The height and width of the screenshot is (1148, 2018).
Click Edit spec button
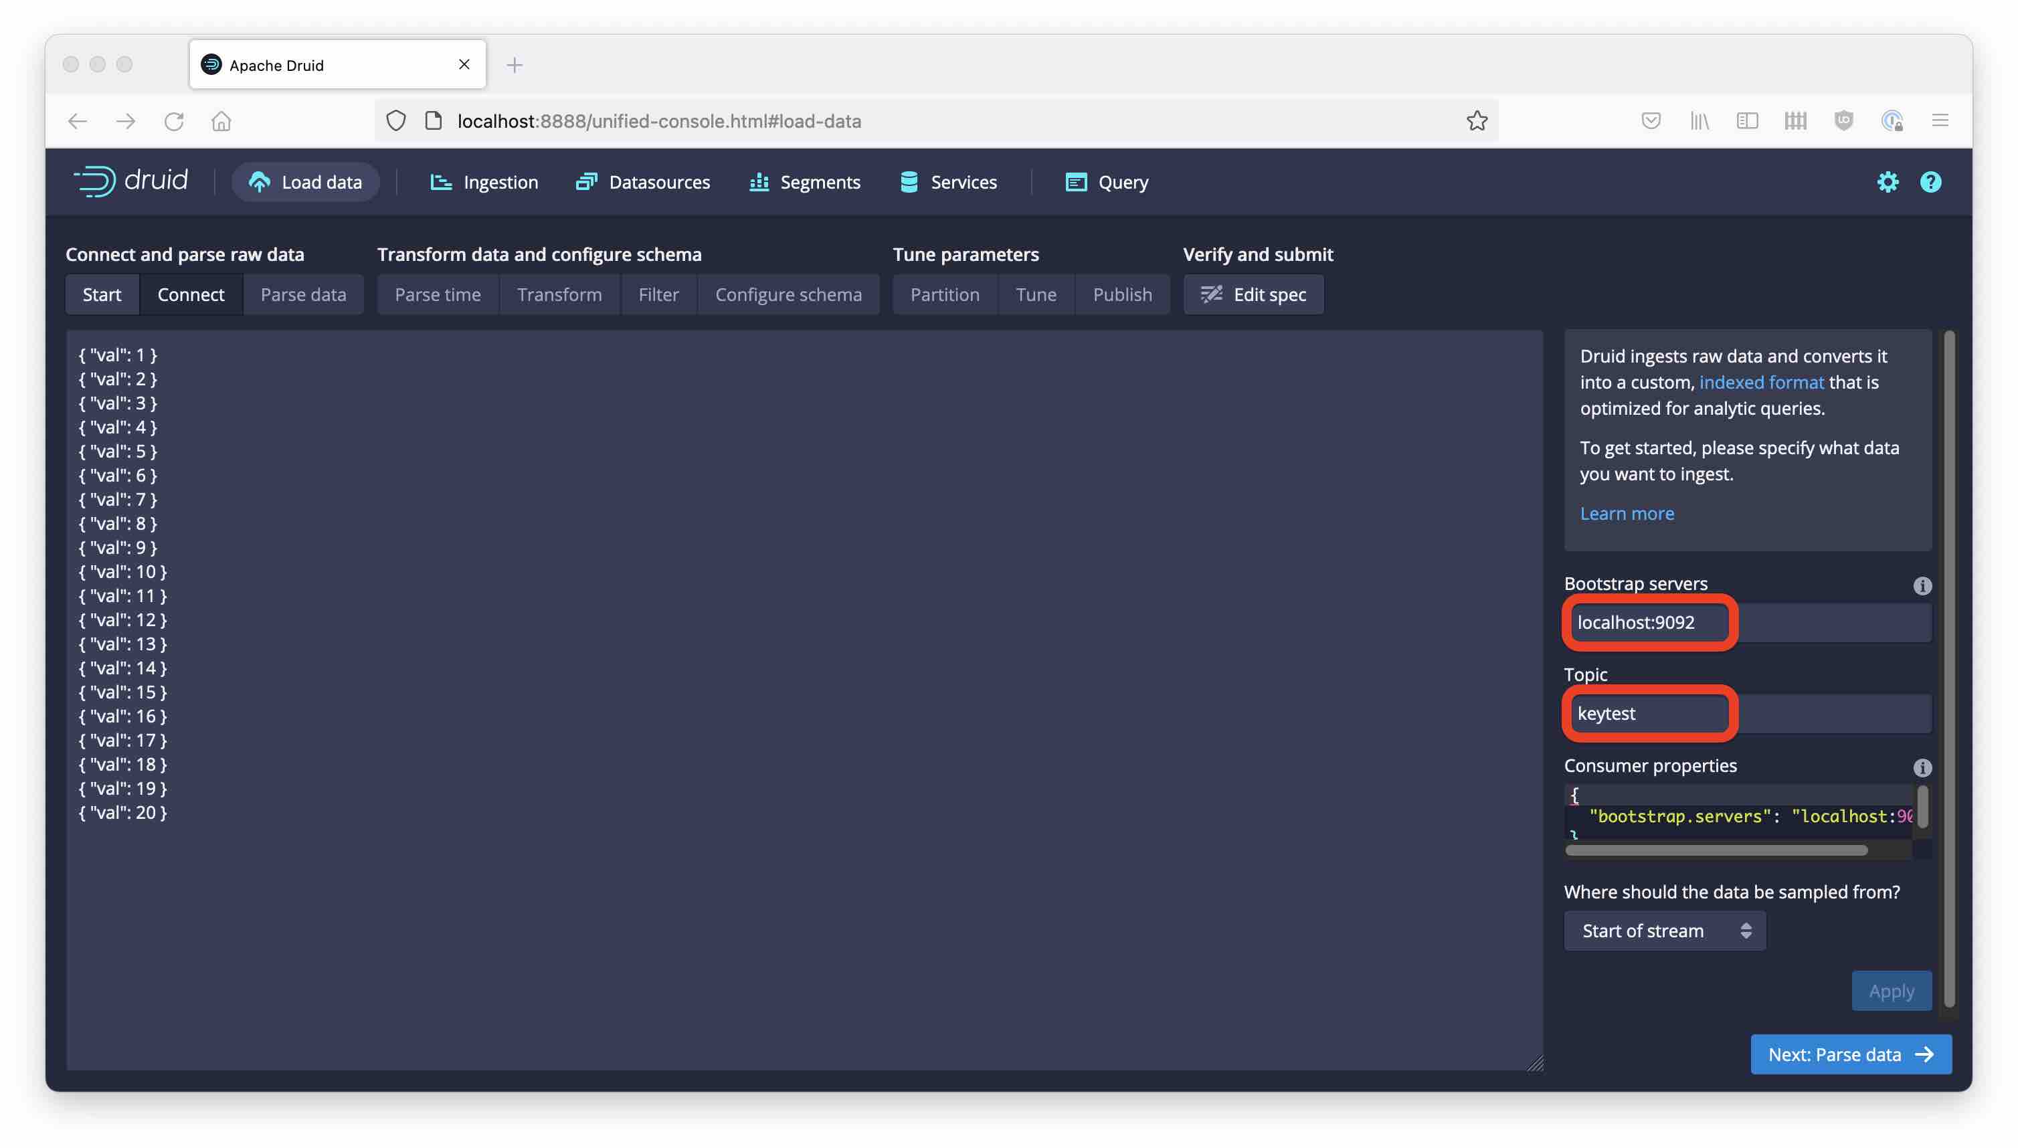(x=1253, y=294)
